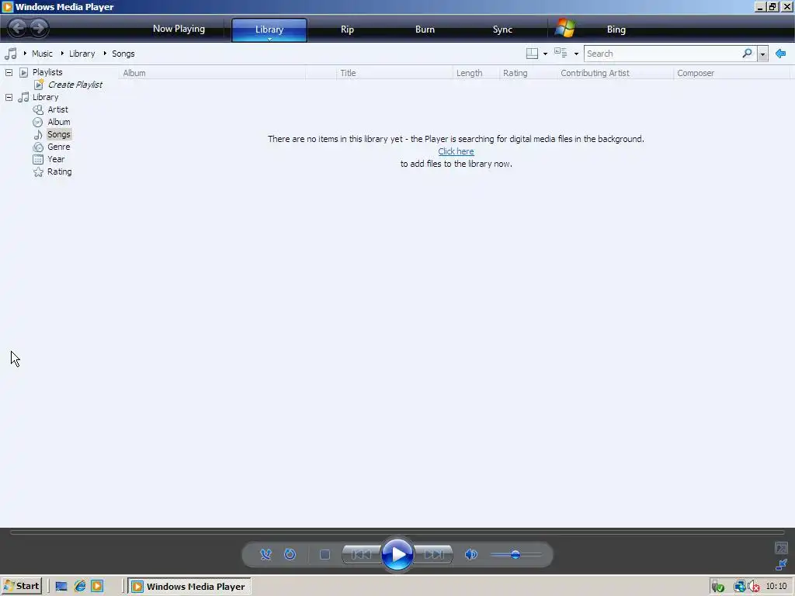
Task: Switch to compact mode icon
Action: [x=781, y=564]
